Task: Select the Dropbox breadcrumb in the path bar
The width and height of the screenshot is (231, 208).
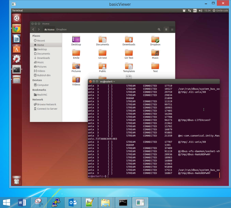Action: (x=62, y=29)
